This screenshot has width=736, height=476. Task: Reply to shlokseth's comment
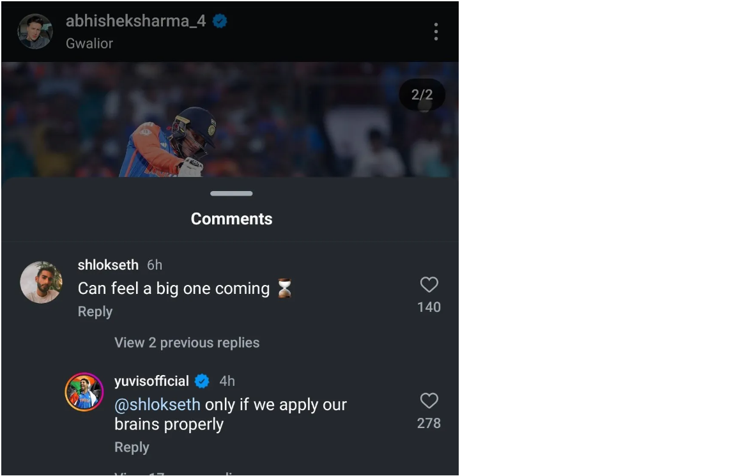click(x=95, y=312)
